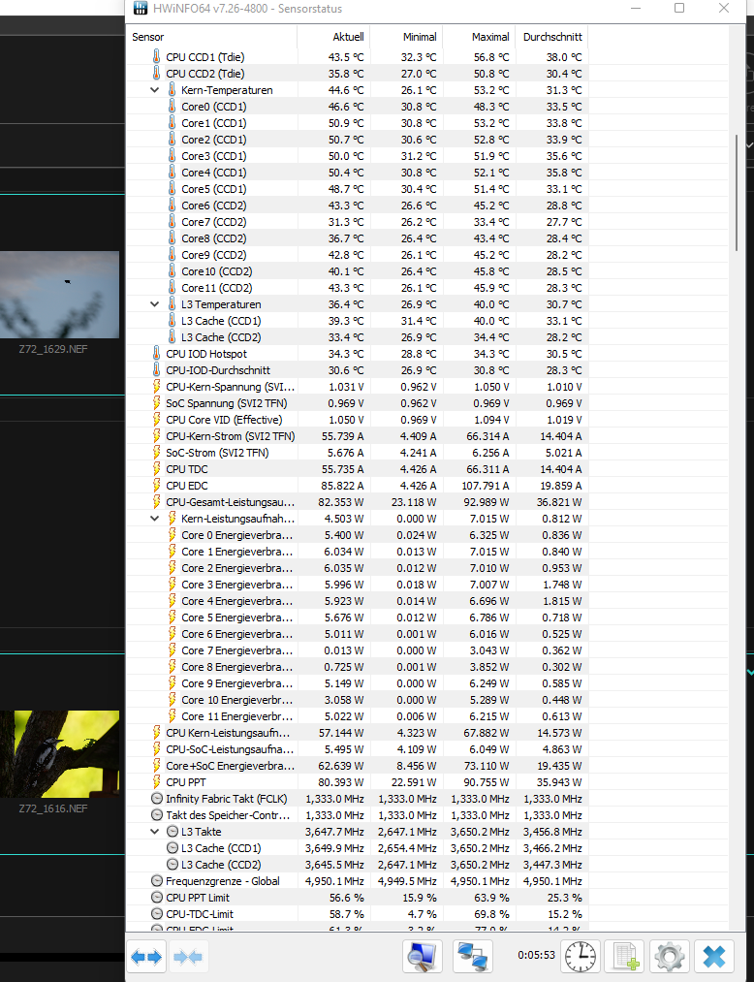
Task: Reset the elapsed time clock icon
Action: pos(581,957)
